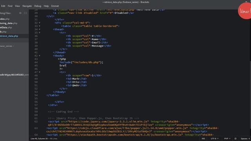Collapse the tr fold arrow at line 47
This screenshot has width=251, height=141.
(x=40, y=72)
